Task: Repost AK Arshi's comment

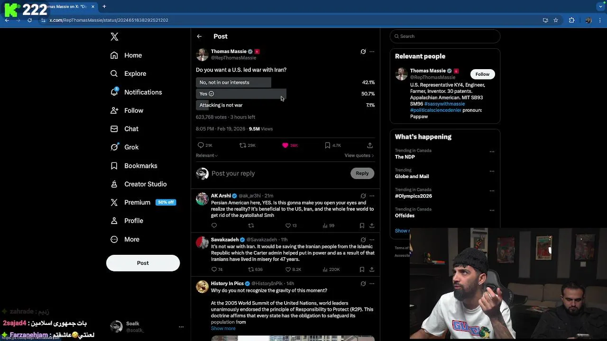Action: click(251, 225)
